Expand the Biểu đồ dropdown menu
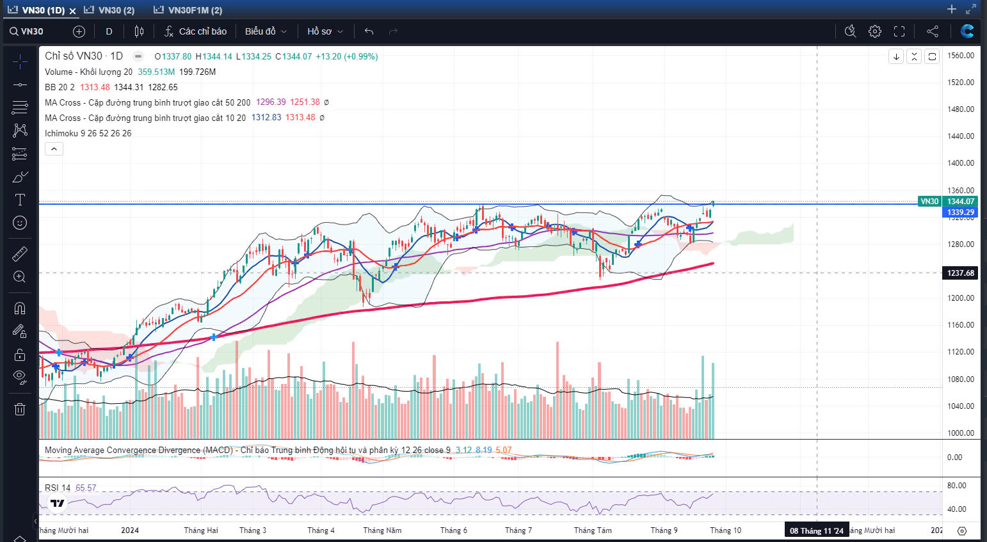The image size is (987, 542). (x=266, y=31)
